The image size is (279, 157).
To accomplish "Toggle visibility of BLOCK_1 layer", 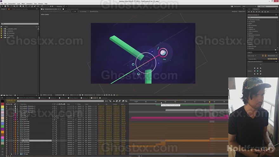I will (x=7, y=118).
